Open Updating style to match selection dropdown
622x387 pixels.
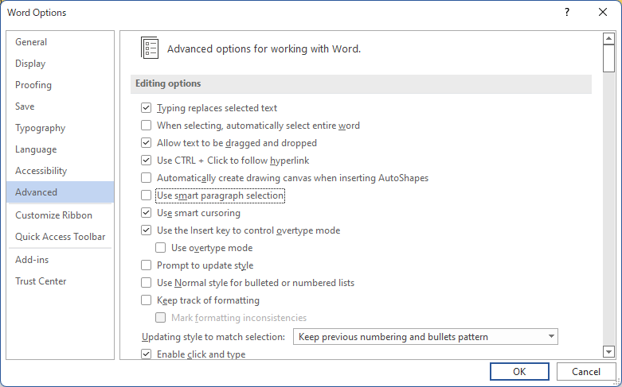(x=425, y=337)
